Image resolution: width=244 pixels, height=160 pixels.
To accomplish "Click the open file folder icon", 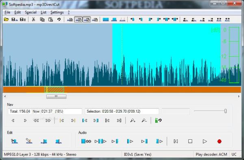I will 6,19.
